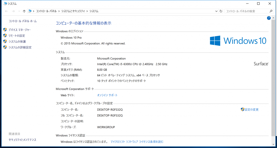Select システムとセキュリティ breadcrumb
This screenshot has height=148, width=277.
pos(73,11)
